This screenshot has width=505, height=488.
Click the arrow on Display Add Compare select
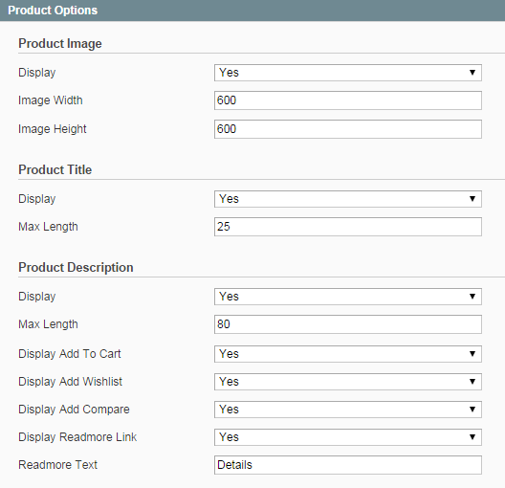[472, 410]
